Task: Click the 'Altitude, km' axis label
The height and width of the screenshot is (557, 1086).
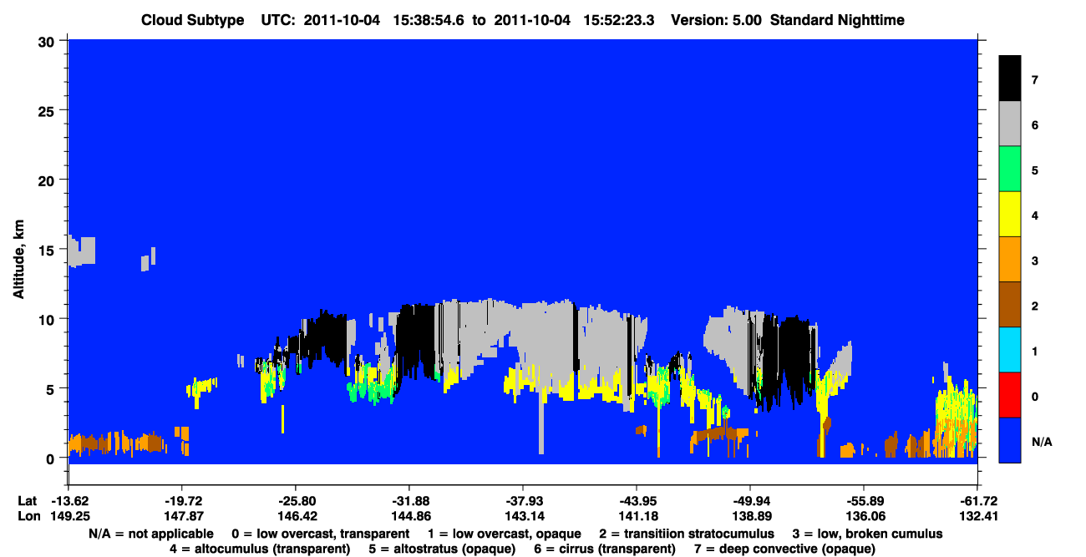Action: [x=18, y=261]
